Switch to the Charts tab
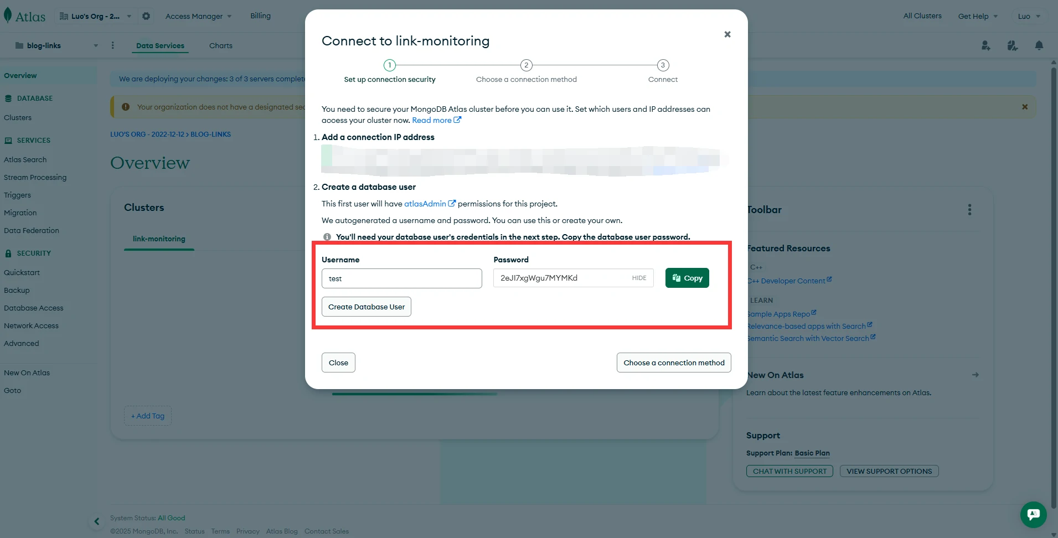Image resolution: width=1058 pixels, height=538 pixels. (221, 45)
